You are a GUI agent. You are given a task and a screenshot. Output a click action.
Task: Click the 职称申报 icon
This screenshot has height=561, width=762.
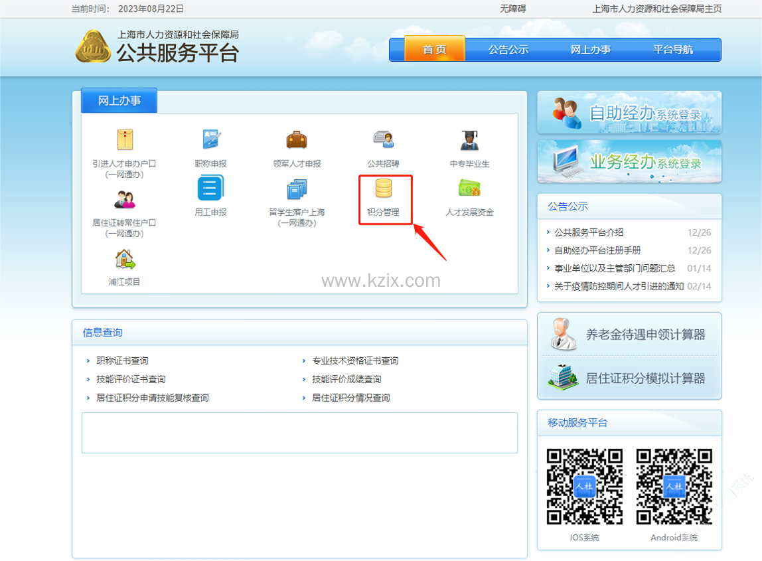click(x=210, y=140)
